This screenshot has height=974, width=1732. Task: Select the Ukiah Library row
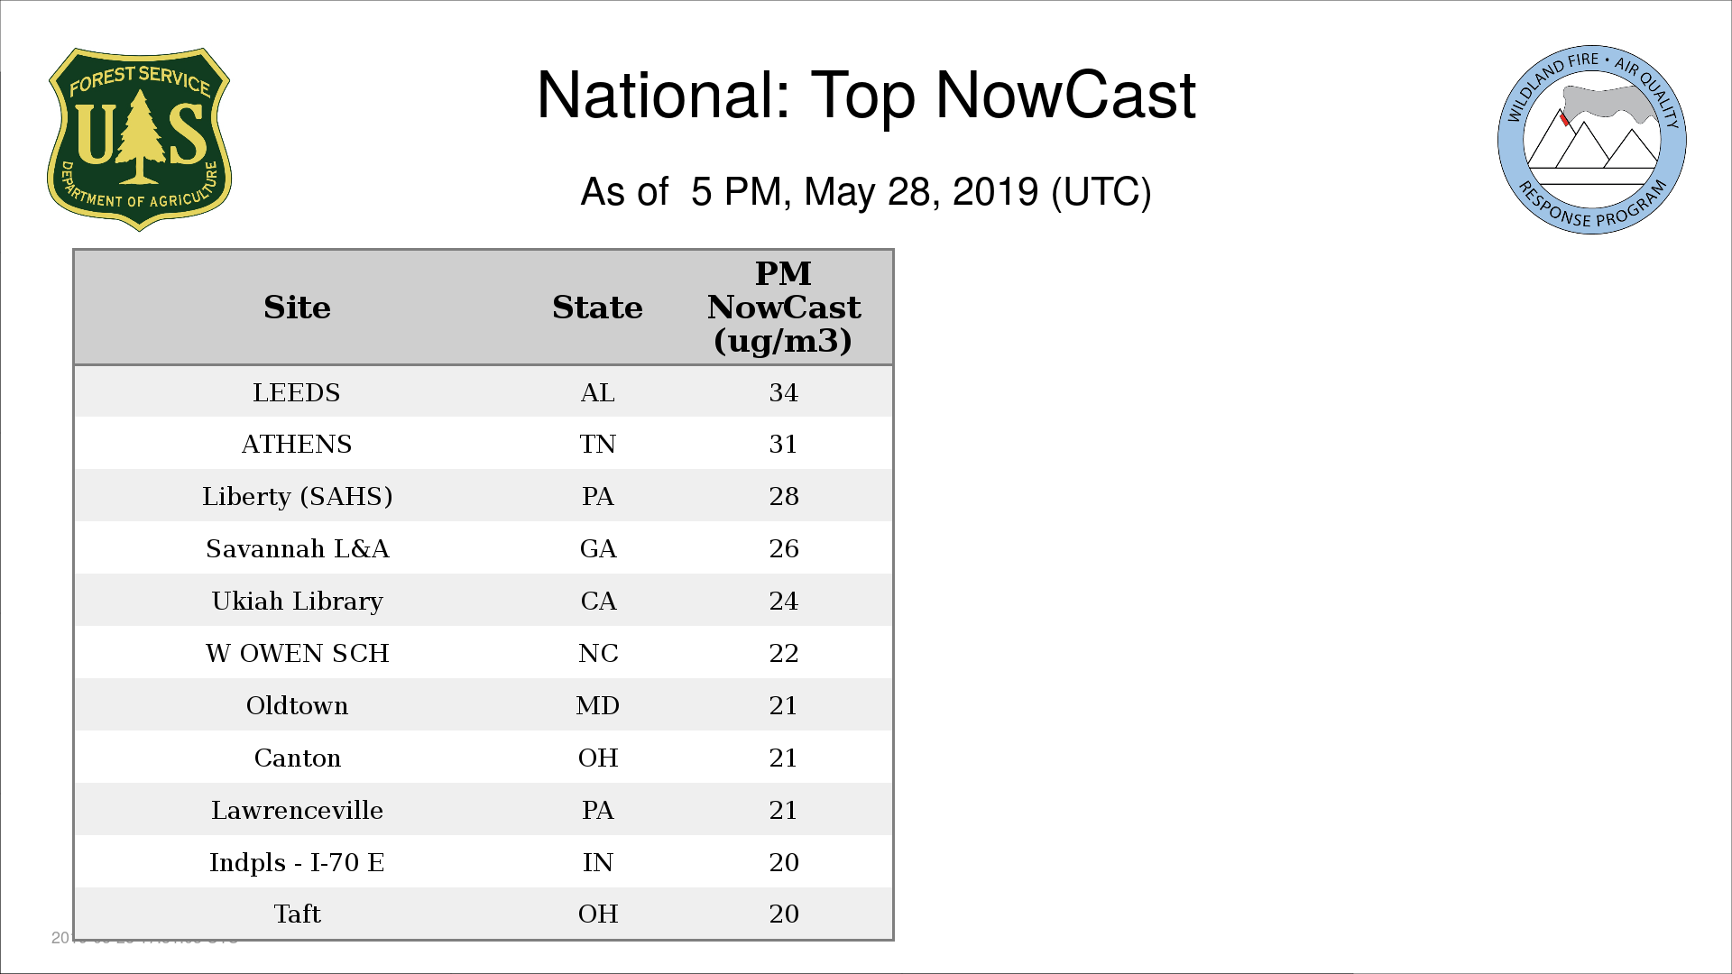coord(297,602)
